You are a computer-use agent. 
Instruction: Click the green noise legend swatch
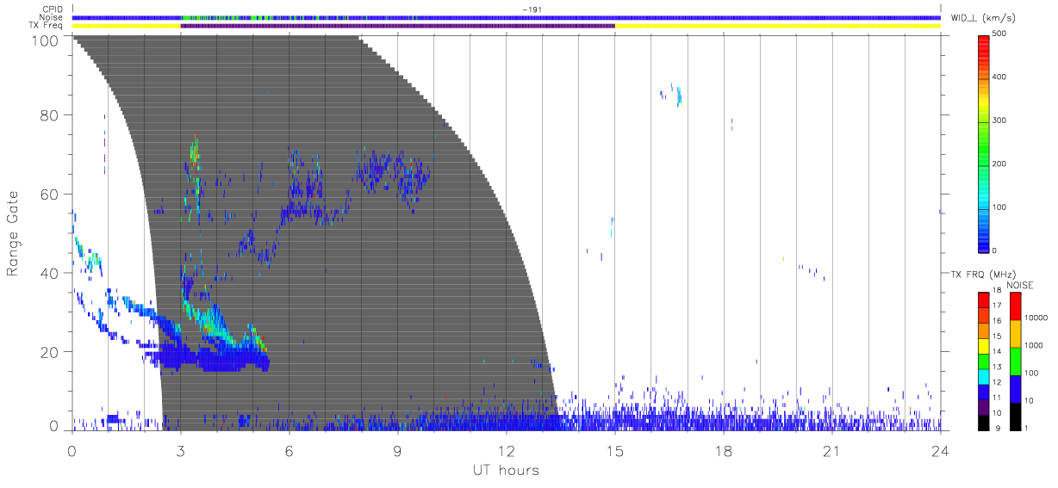coord(1016,361)
